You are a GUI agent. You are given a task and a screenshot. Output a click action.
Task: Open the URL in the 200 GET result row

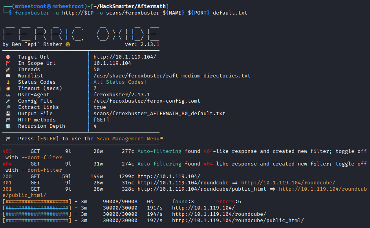[169, 177]
